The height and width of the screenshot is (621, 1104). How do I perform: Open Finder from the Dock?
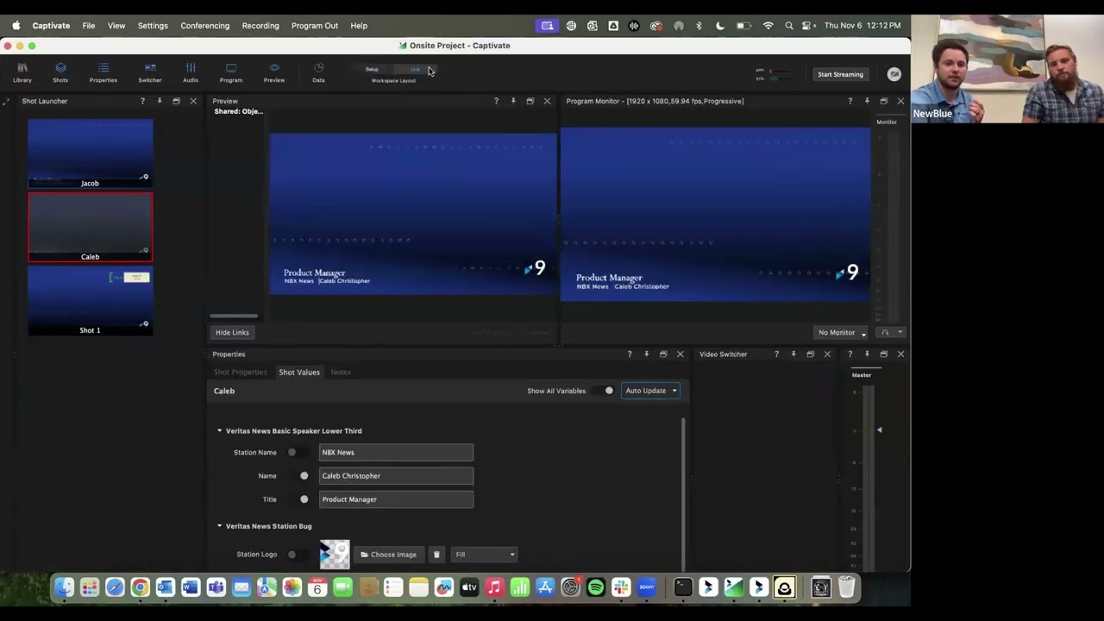click(65, 588)
